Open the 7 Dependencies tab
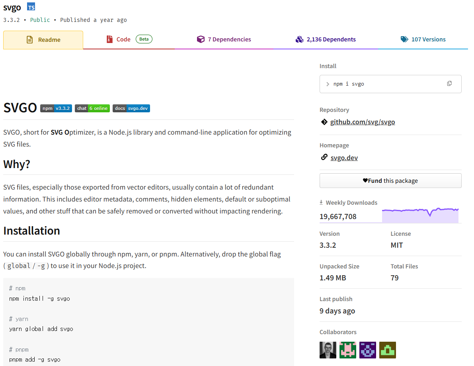 click(224, 39)
